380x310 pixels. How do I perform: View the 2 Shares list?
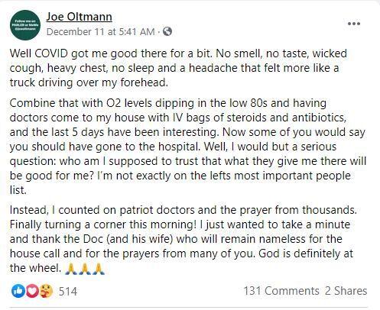click(x=346, y=291)
